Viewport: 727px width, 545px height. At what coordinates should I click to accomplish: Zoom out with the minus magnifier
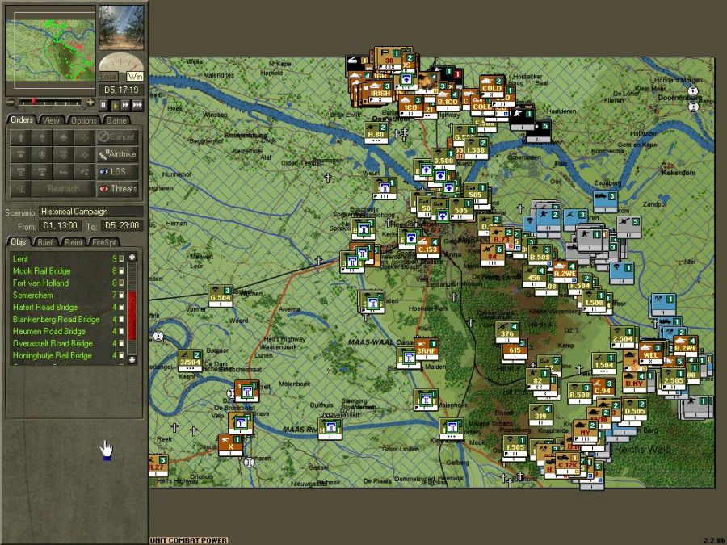[x=11, y=103]
